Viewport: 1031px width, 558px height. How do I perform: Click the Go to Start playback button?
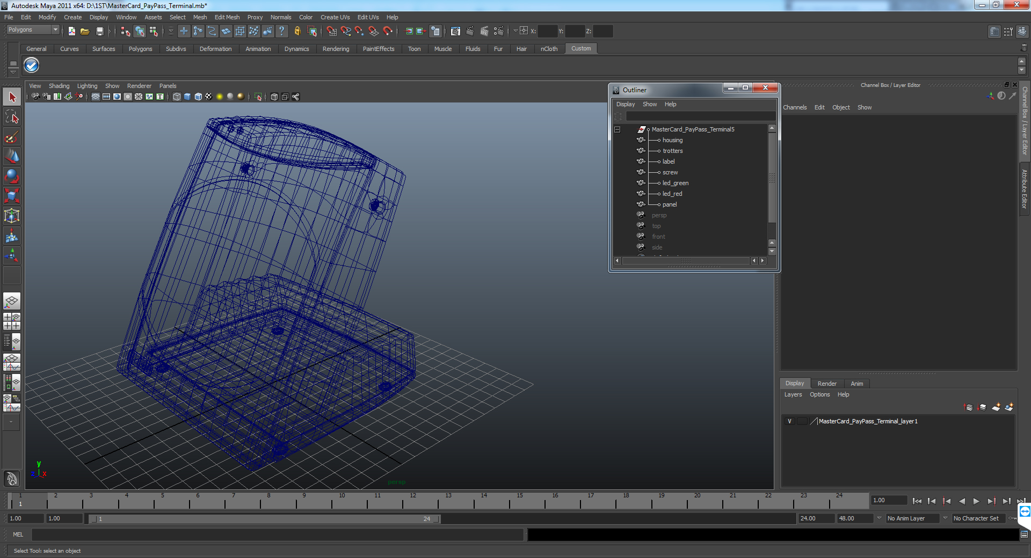tap(917, 501)
